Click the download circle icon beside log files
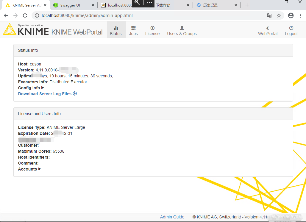The width and height of the screenshot is (306, 222). point(75,93)
